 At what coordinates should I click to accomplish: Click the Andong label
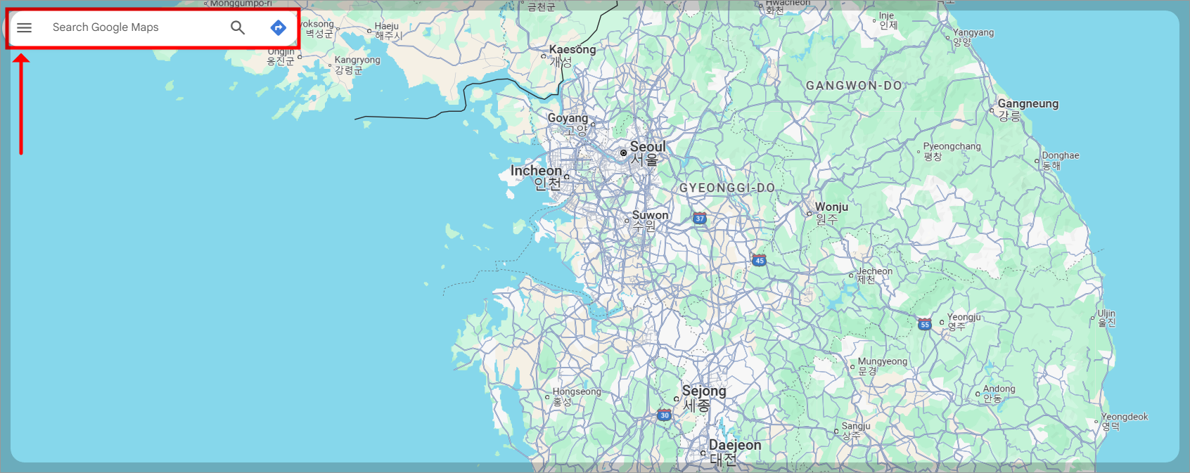click(x=999, y=394)
